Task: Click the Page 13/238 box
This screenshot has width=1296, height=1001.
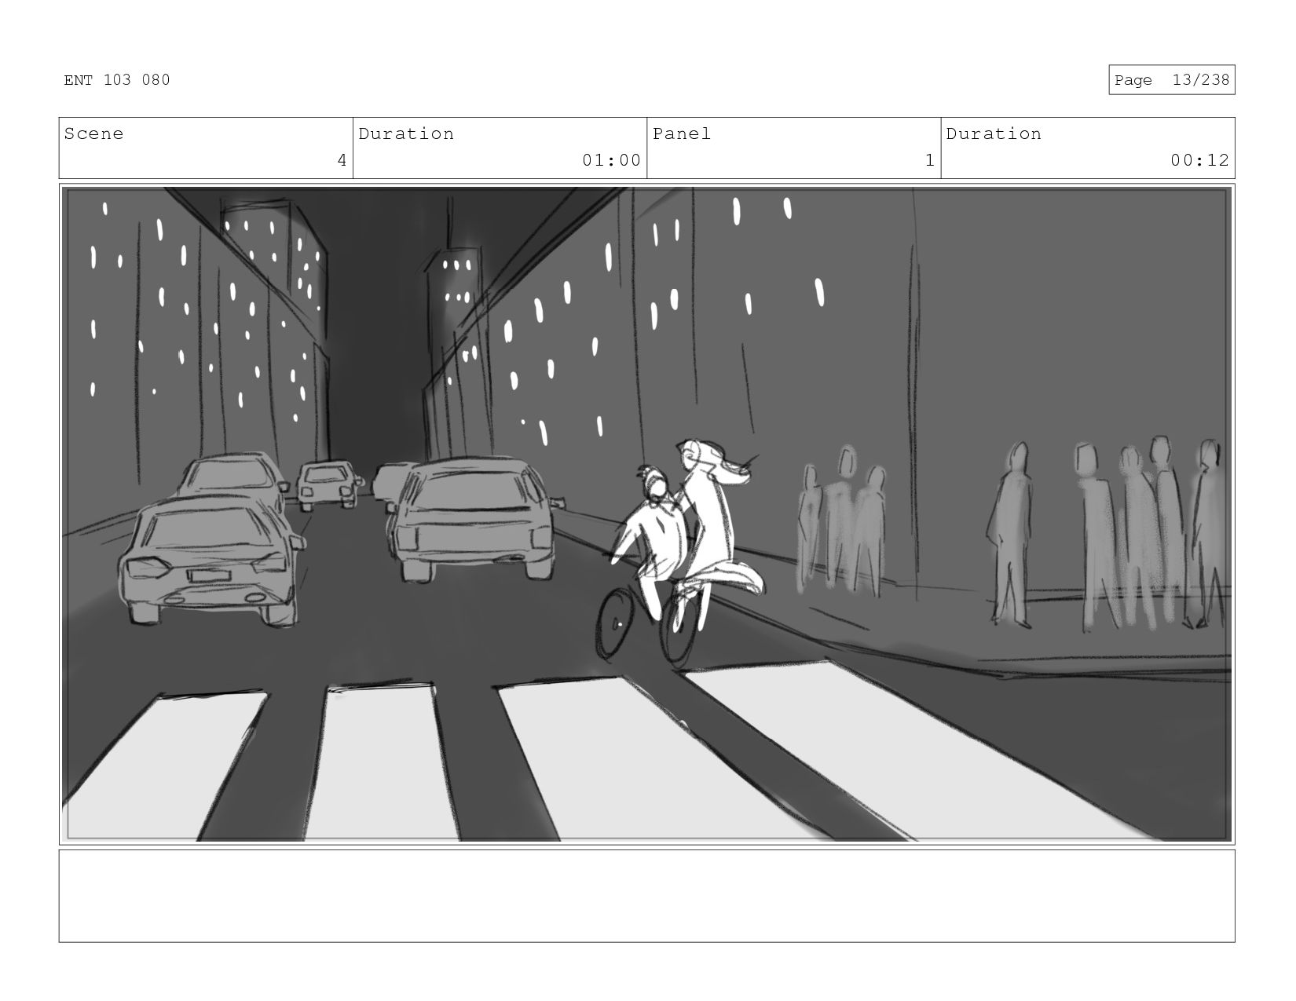Action: pyautogui.click(x=1171, y=80)
